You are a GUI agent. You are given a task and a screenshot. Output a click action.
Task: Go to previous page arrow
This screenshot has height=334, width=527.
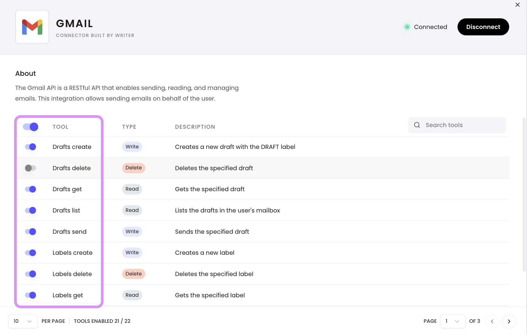[x=492, y=321]
